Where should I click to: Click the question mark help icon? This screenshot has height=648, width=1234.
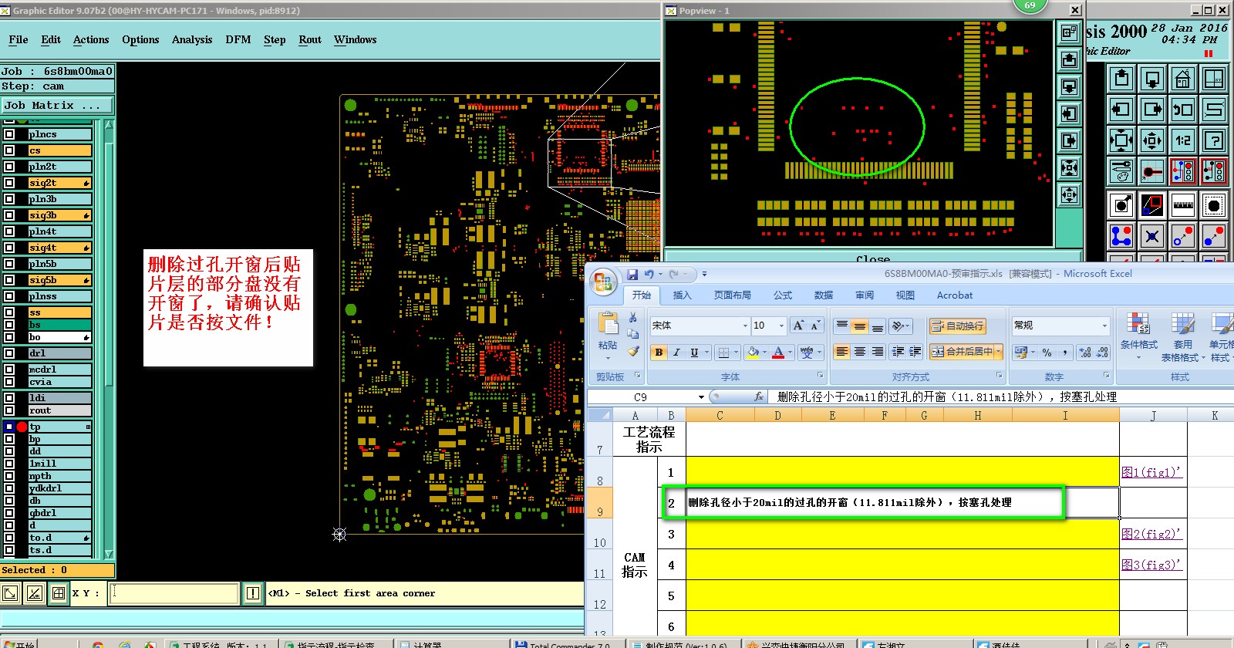(1214, 140)
